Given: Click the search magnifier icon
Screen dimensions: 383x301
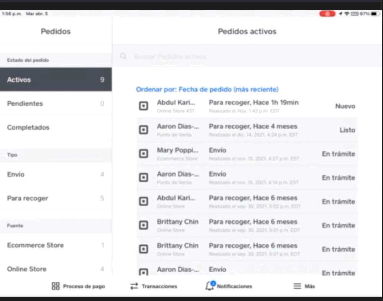Looking at the screenshot, I should point(123,57).
